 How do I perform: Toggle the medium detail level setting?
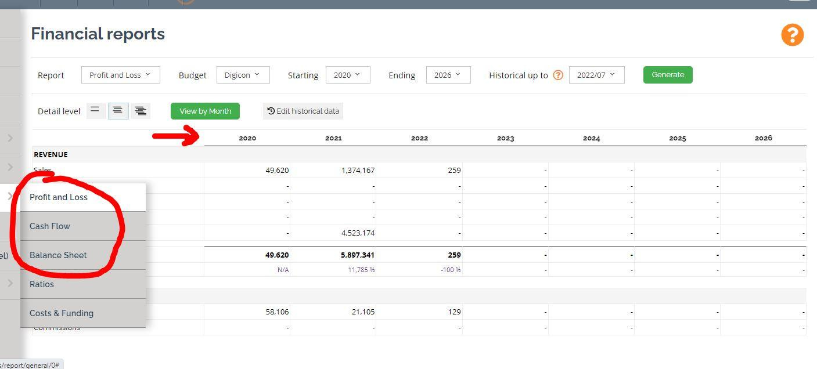[118, 110]
